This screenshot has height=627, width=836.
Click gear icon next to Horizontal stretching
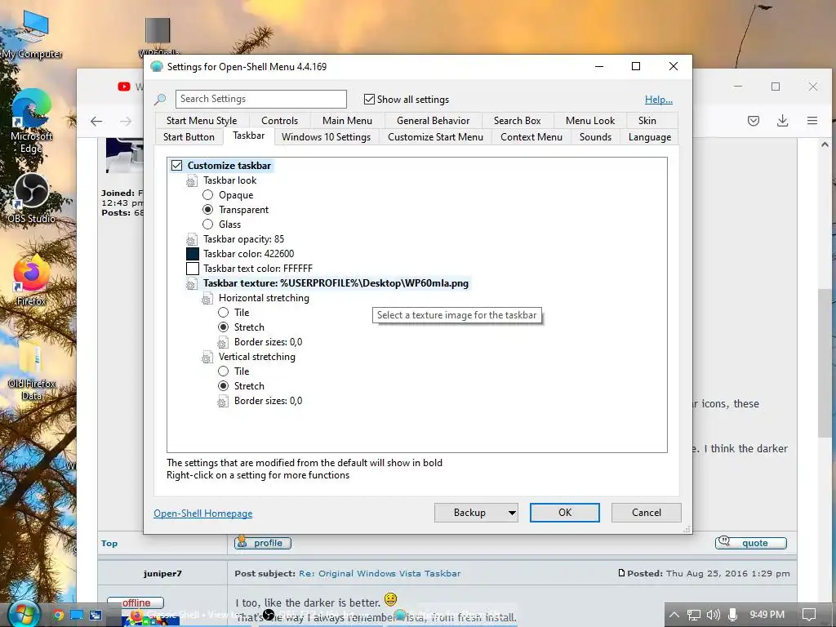207,299
